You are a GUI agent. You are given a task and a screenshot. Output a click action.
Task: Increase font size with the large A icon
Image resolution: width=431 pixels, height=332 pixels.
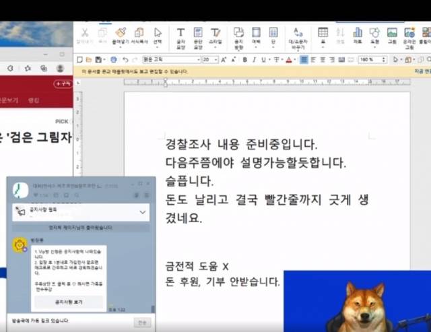[224, 59]
